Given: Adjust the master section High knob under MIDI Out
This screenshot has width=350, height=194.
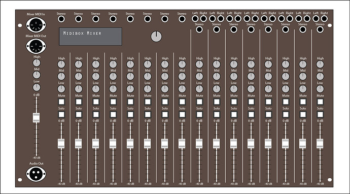Looking at the screenshot, I should [37, 63].
